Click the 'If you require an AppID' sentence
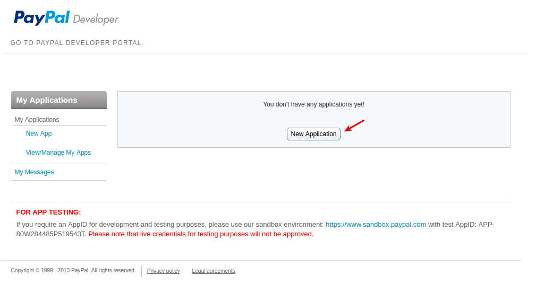The height and width of the screenshot is (285, 536). tap(169, 225)
